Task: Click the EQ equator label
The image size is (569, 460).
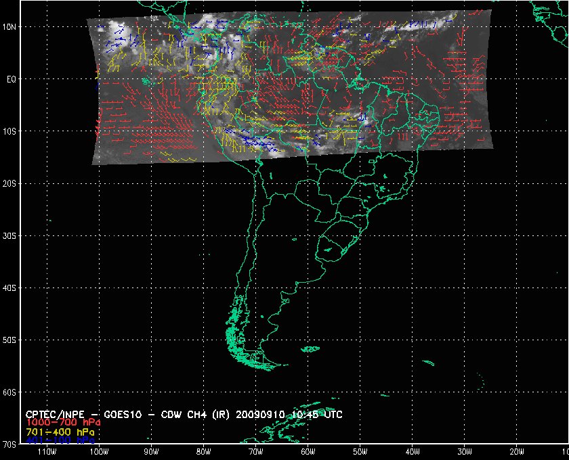Action: (x=12, y=79)
